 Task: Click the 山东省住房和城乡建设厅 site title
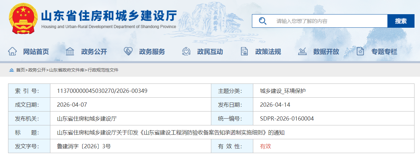click(x=109, y=16)
